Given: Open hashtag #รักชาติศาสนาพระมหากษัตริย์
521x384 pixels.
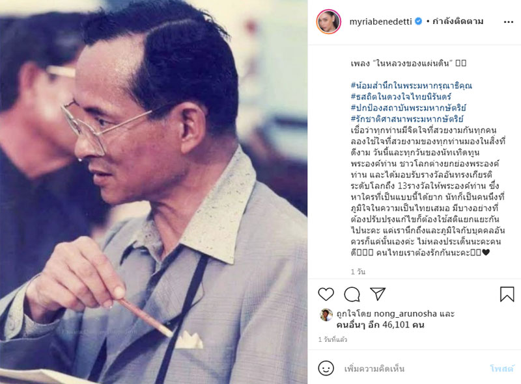Looking at the screenshot, I should (407, 118).
